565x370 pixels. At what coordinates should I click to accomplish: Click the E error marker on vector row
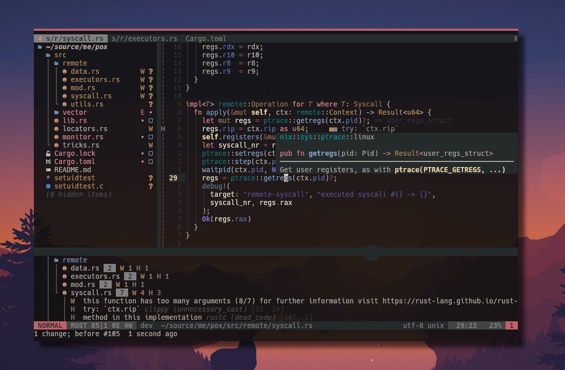[x=143, y=112]
